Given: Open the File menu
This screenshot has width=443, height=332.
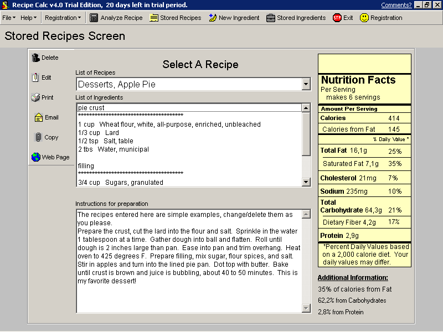Looking at the screenshot, I should 9,18.
